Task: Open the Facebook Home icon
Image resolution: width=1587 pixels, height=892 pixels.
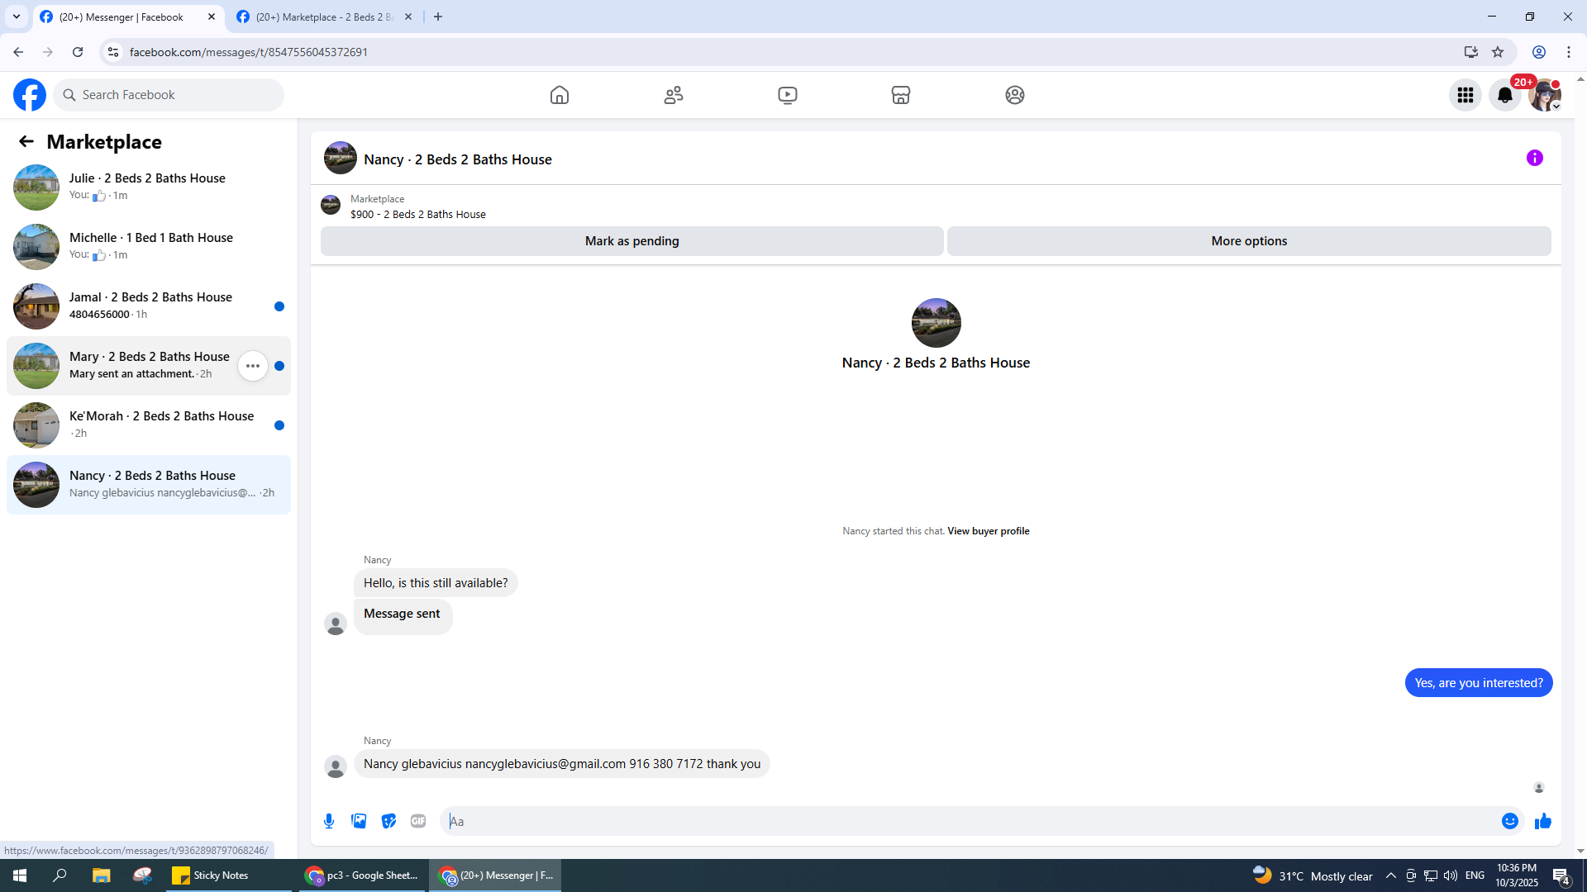Action: coord(560,95)
